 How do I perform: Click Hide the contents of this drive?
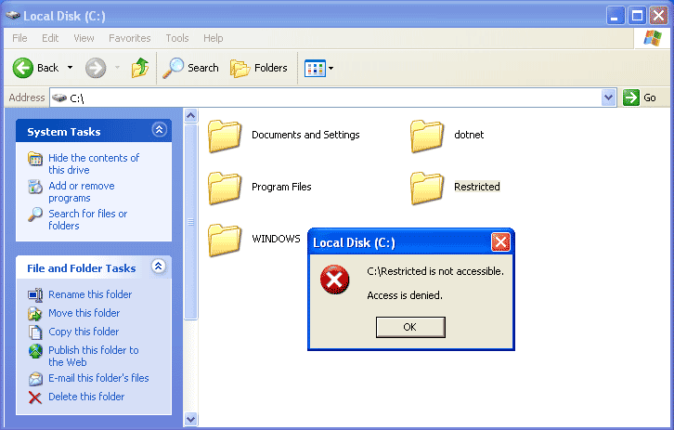tap(94, 163)
